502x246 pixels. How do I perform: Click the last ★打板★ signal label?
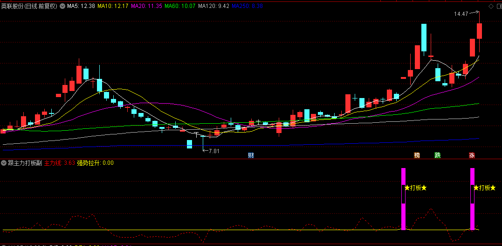pos(485,188)
